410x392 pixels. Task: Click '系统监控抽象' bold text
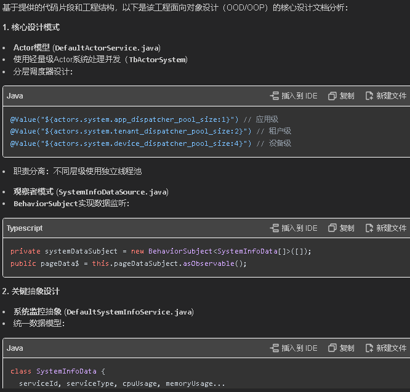(38, 312)
